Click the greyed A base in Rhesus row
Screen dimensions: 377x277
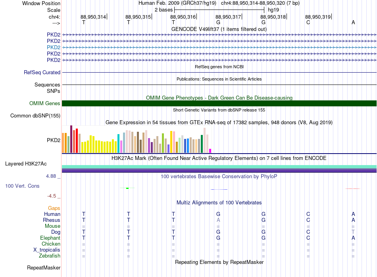[218, 220]
